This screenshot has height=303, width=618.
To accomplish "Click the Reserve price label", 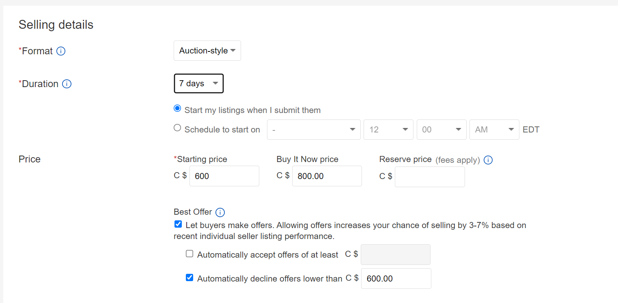I will coord(405,159).
